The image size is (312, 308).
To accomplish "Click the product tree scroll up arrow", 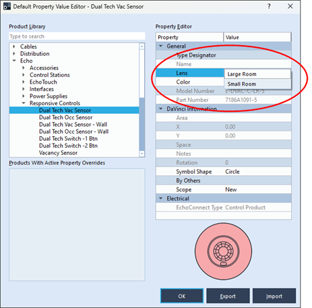I will pyautogui.click(x=142, y=47).
